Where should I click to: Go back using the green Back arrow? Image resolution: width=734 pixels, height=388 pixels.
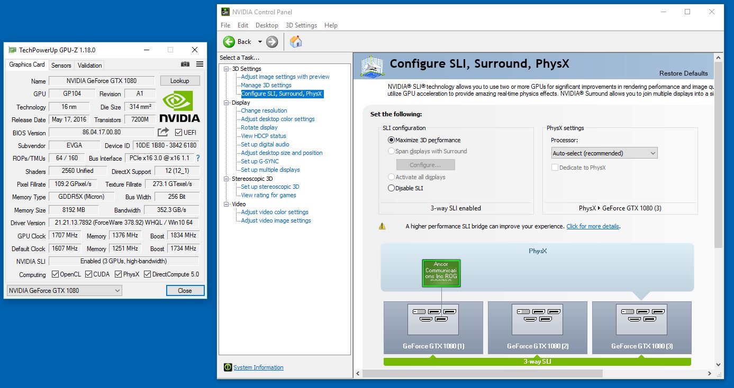click(229, 42)
